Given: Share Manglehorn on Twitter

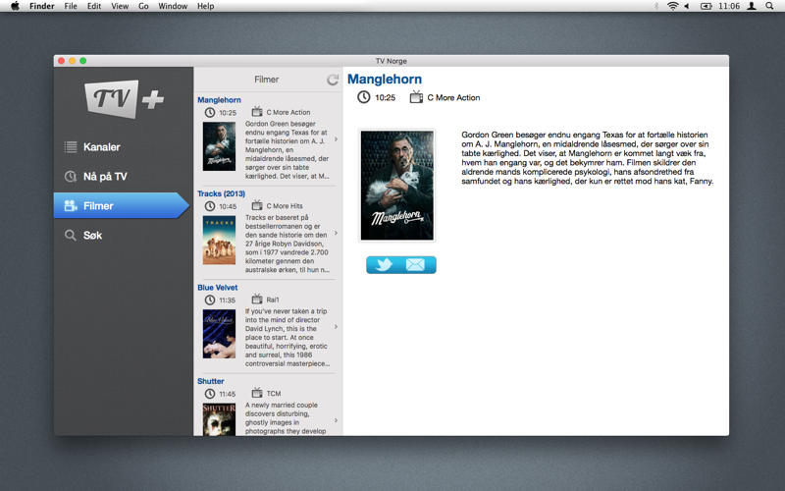Looking at the screenshot, I should 384,264.
